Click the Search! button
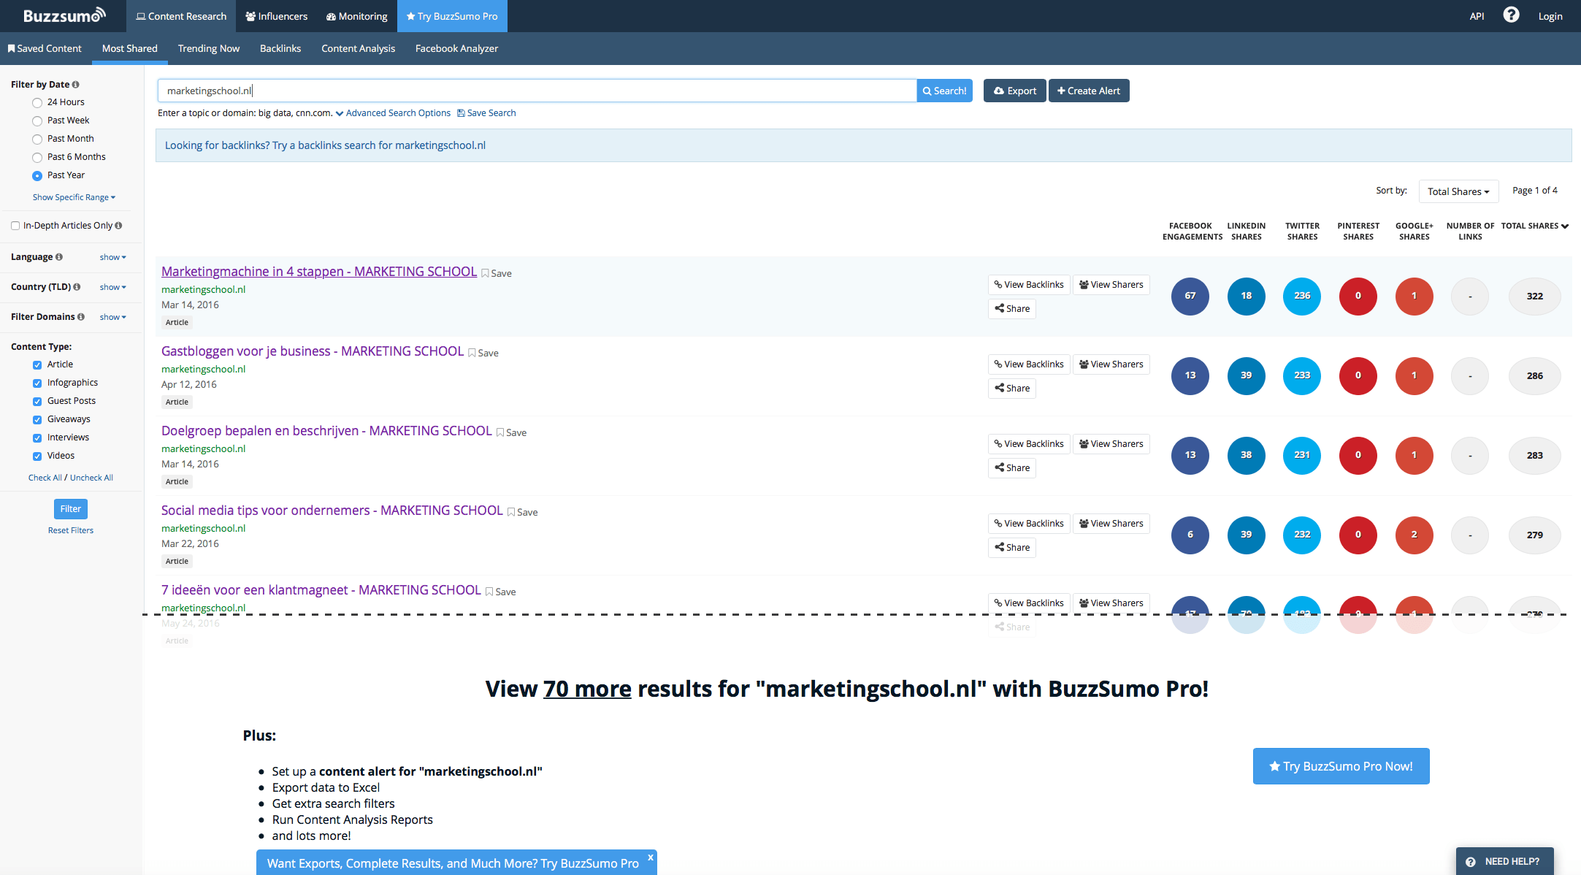 944,91
